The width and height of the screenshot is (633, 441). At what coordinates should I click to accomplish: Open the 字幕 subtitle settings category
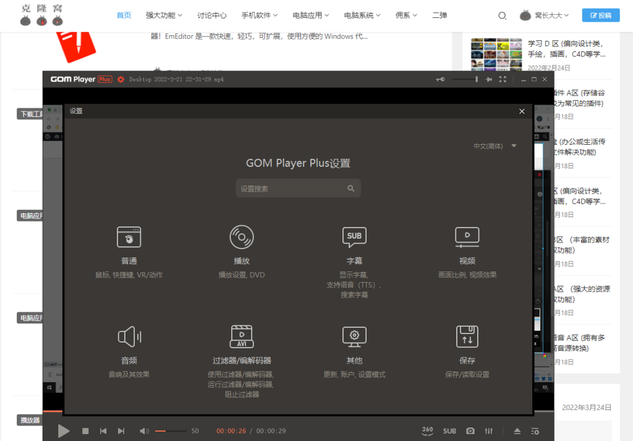pyautogui.click(x=354, y=262)
